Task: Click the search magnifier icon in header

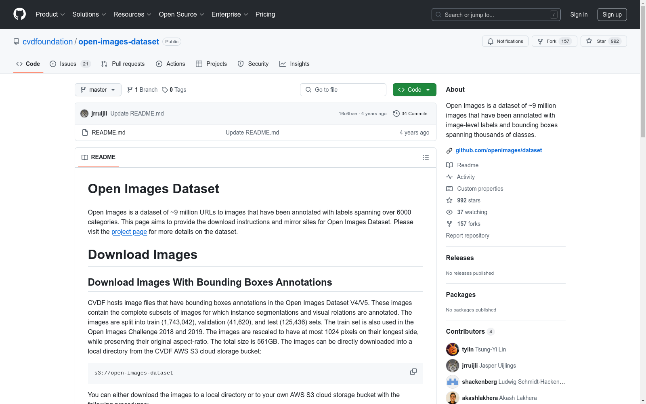Action: click(438, 15)
